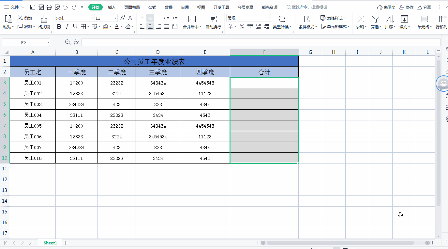Open number format dropdown (常规)
448x249 pixels.
point(269,18)
